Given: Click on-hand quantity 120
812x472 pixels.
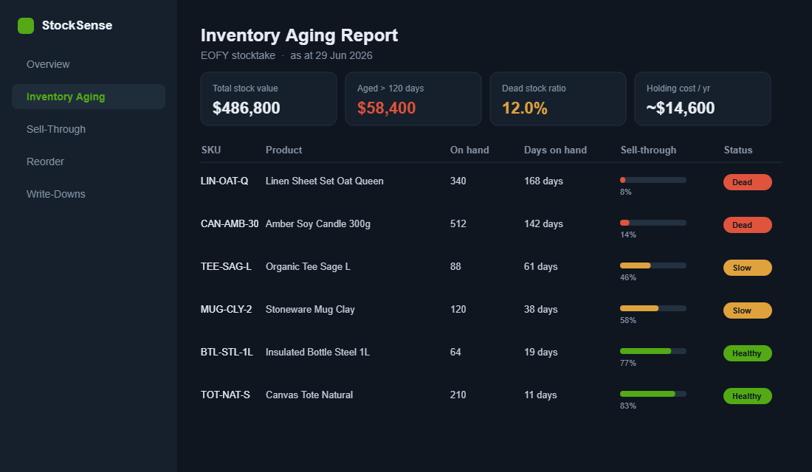Looking at the screenshot, I should [458, 310].
